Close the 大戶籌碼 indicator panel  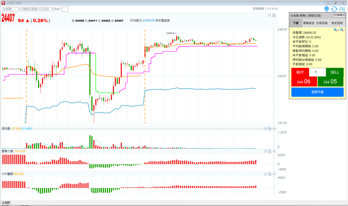click(x=274, y=174)
